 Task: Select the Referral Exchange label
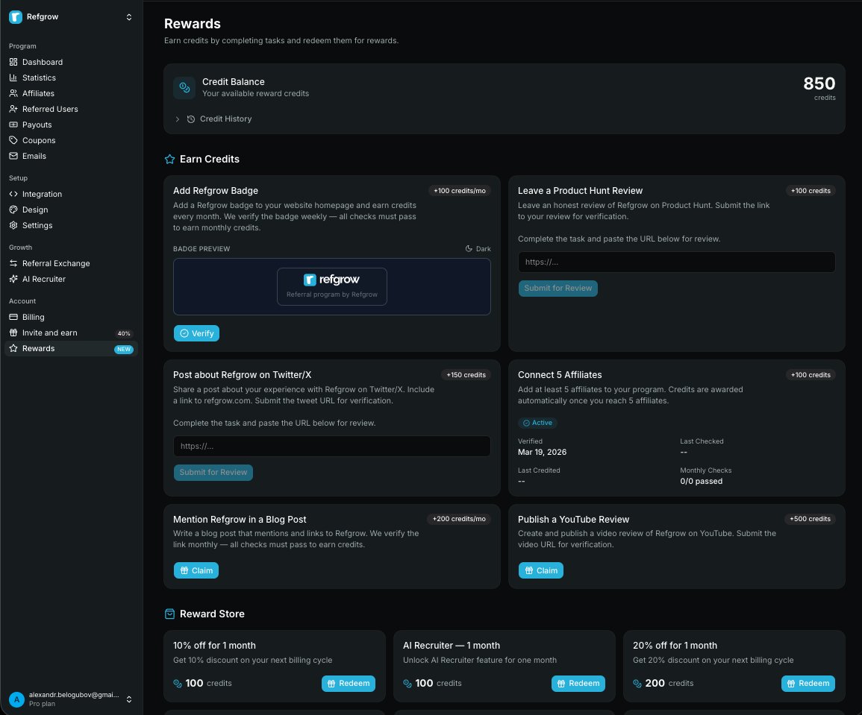tap(56, 263)
